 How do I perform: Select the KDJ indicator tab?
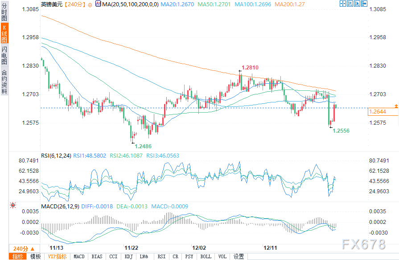(129, 256)
